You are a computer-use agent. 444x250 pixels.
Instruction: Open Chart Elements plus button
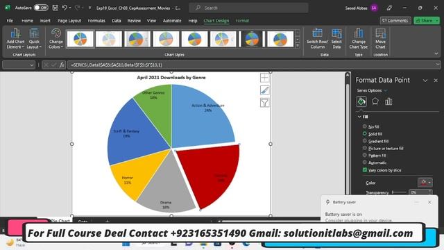pyautogui.click(x=264, y=78)
